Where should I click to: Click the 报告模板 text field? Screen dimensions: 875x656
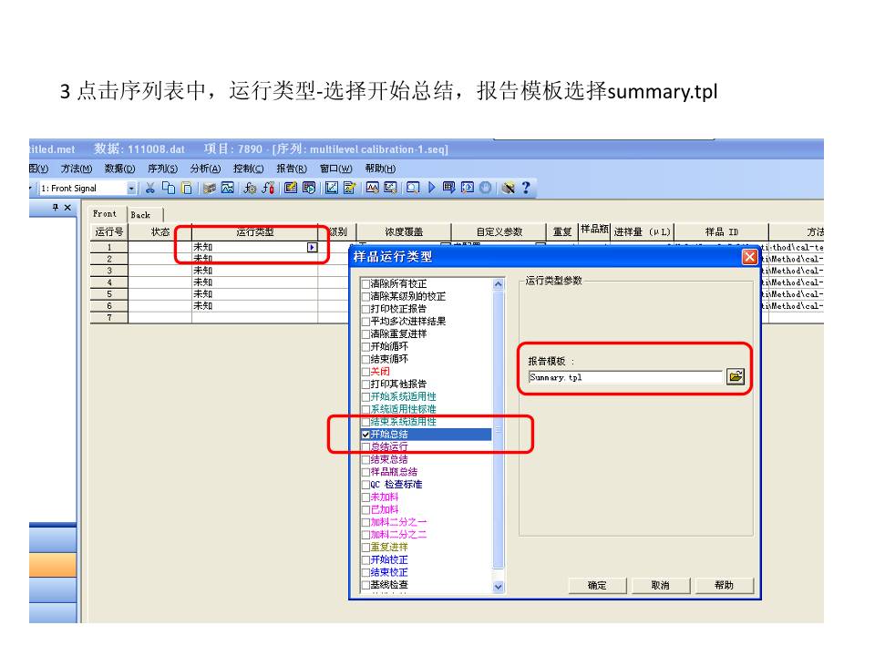(x=624, y=377)
